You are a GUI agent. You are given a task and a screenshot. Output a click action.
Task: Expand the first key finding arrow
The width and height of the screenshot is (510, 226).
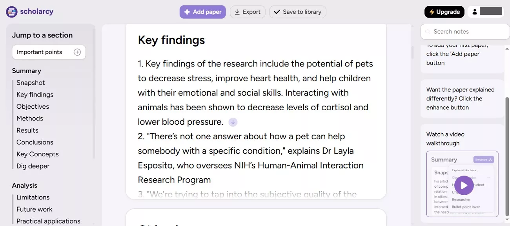pyautogui.click(x=233, y=122)
